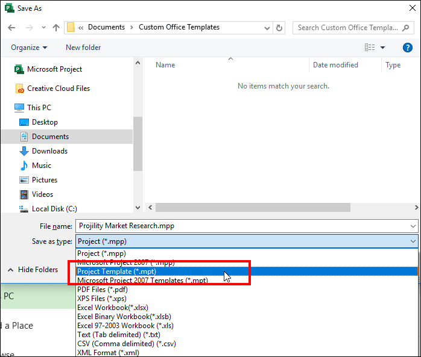Click the Documents page icon
Image resolution: width=421 pixels, height=357 pixels.
point(24,137)
